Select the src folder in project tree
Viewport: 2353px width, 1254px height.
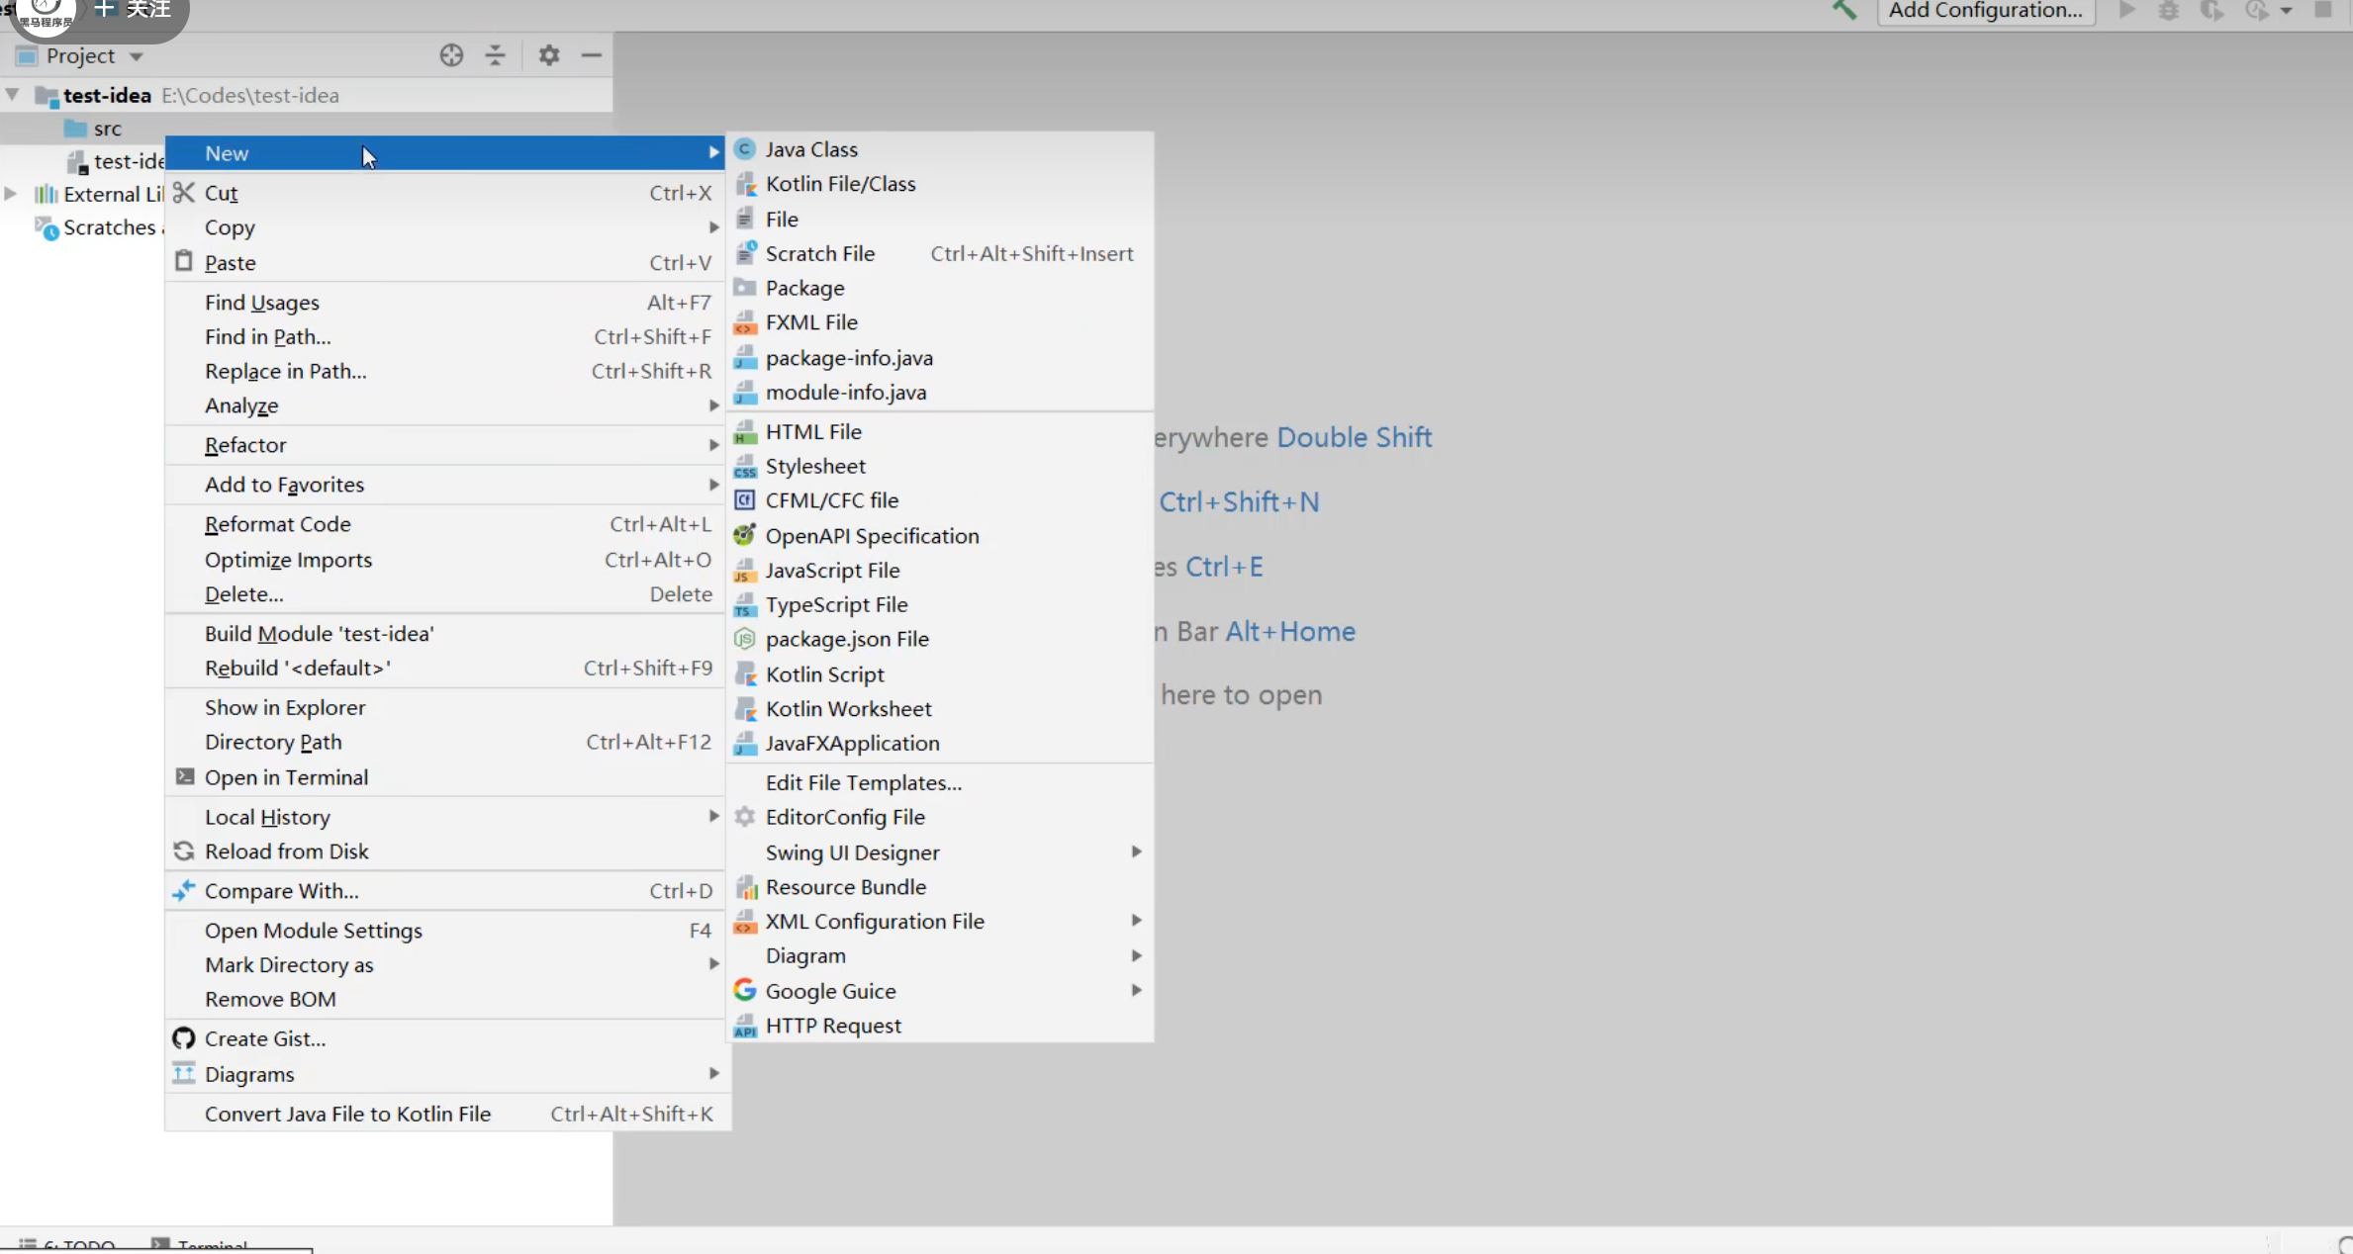107,129
